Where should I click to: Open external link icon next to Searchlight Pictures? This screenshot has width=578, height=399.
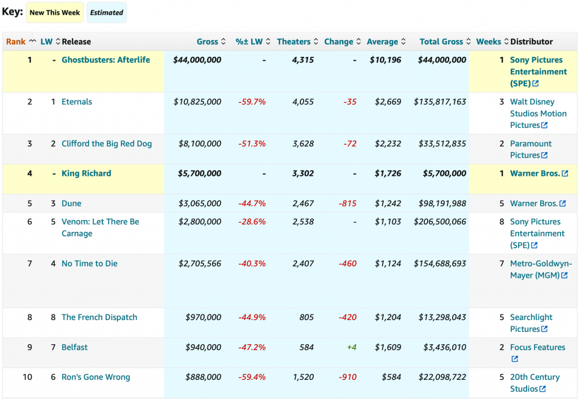tap(545, 329)
